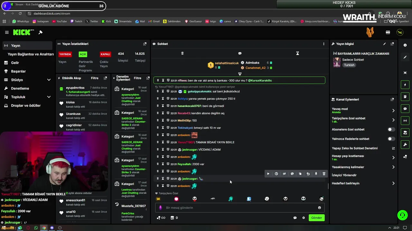Click the trash icon under the Sohbet header
The height and width of the screenshot is (231, 412).
[x=182, y=53]
